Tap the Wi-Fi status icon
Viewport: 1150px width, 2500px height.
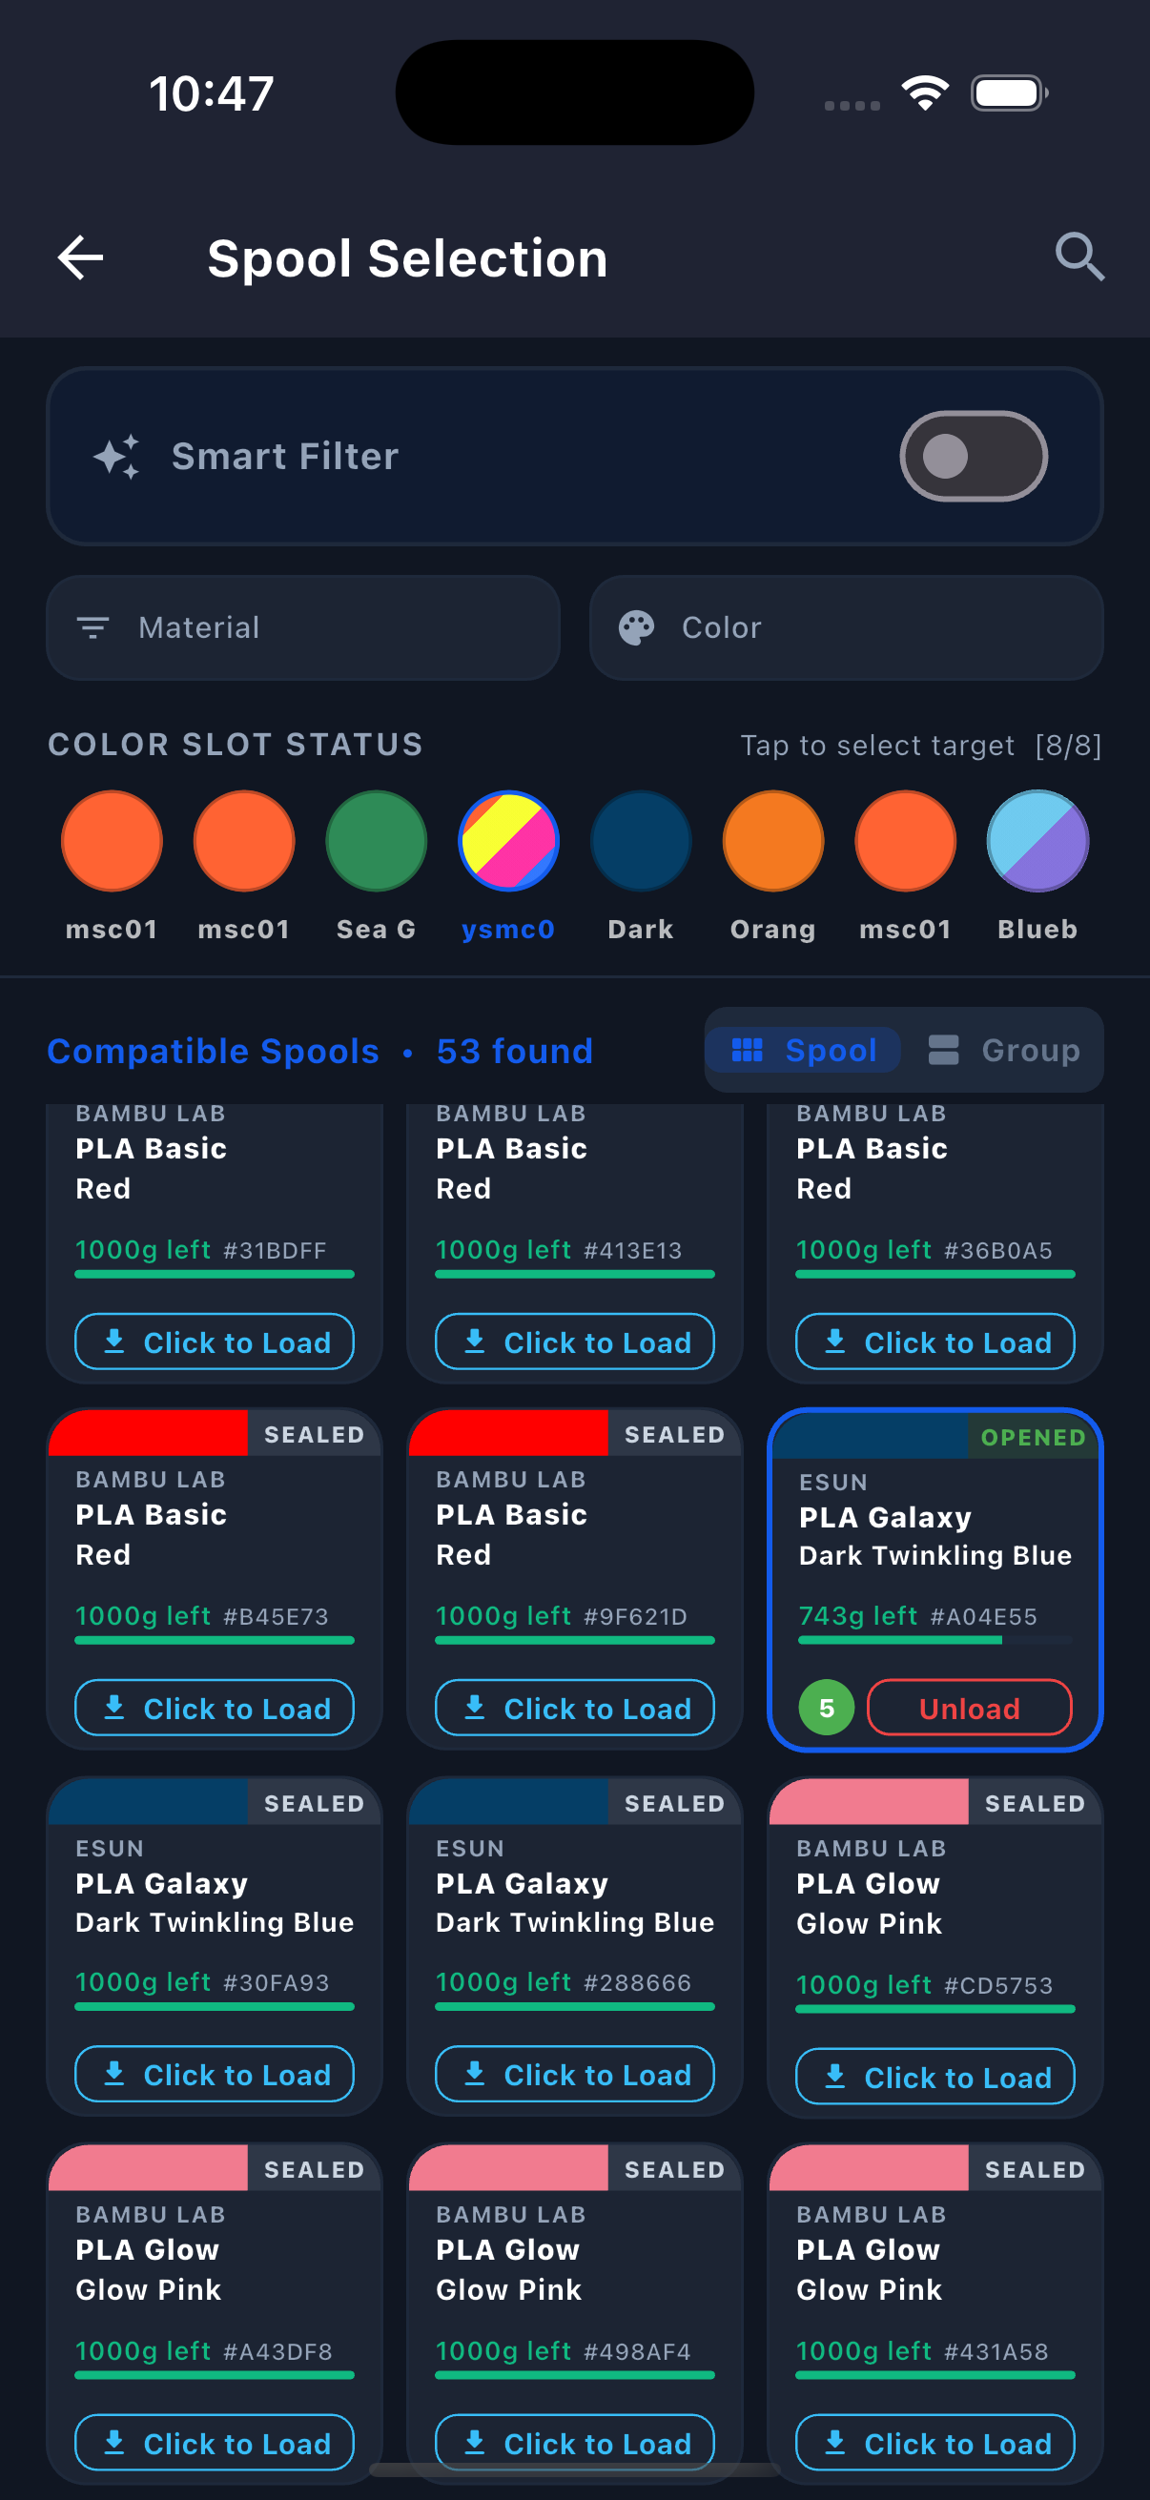coord(925,93)
